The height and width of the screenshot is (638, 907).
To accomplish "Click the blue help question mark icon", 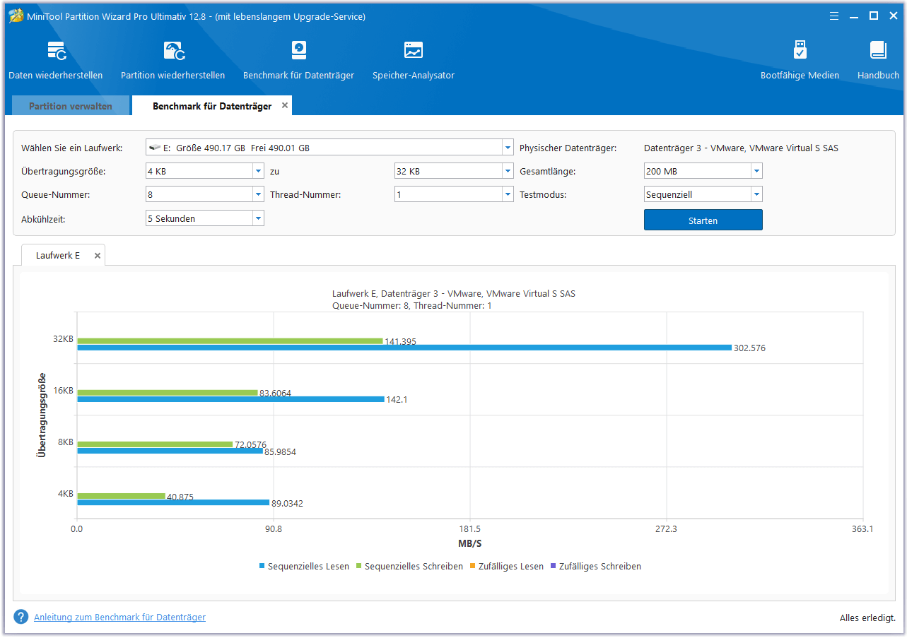I will (x=21, y=617).
